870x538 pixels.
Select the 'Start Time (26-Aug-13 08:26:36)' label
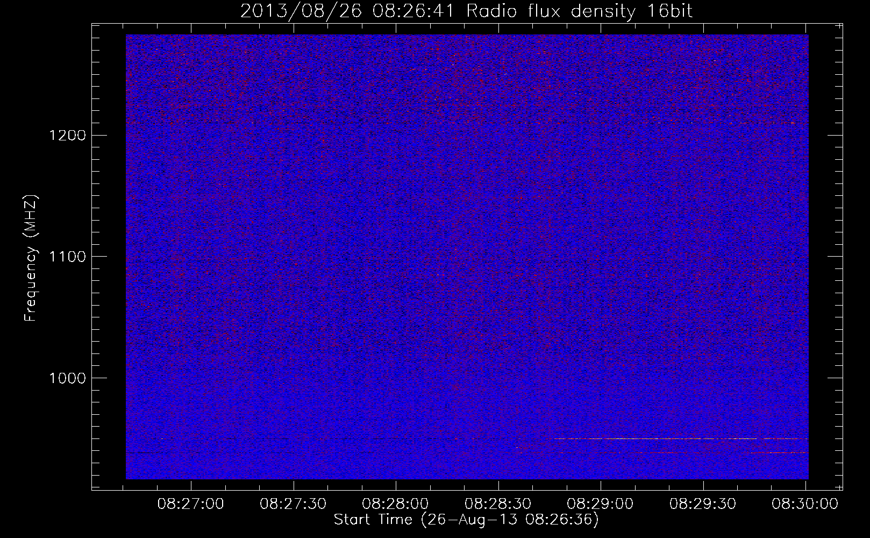(466, 520)
